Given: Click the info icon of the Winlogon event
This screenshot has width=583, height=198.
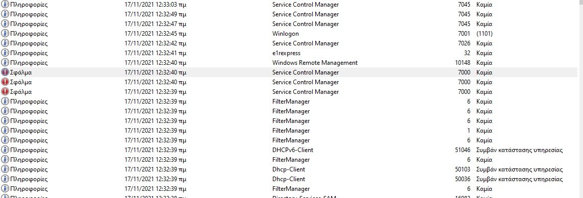Looking at the screenshot, I should 5,34.
